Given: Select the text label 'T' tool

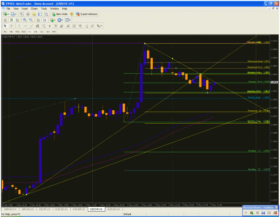Looking at the screenshot, I should point(56,26).
